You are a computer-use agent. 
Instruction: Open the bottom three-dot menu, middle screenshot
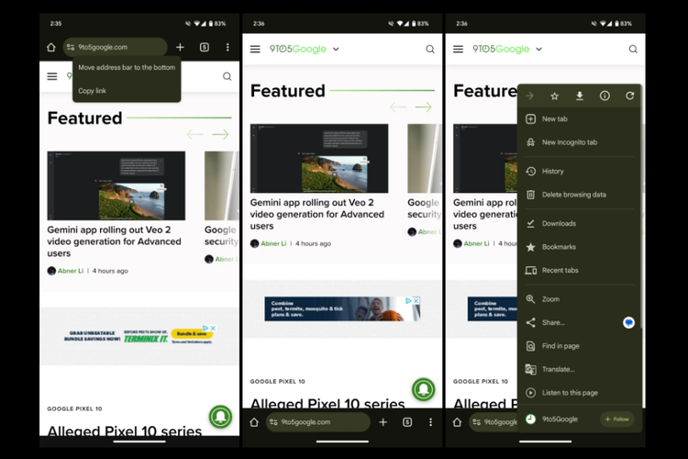430,422
